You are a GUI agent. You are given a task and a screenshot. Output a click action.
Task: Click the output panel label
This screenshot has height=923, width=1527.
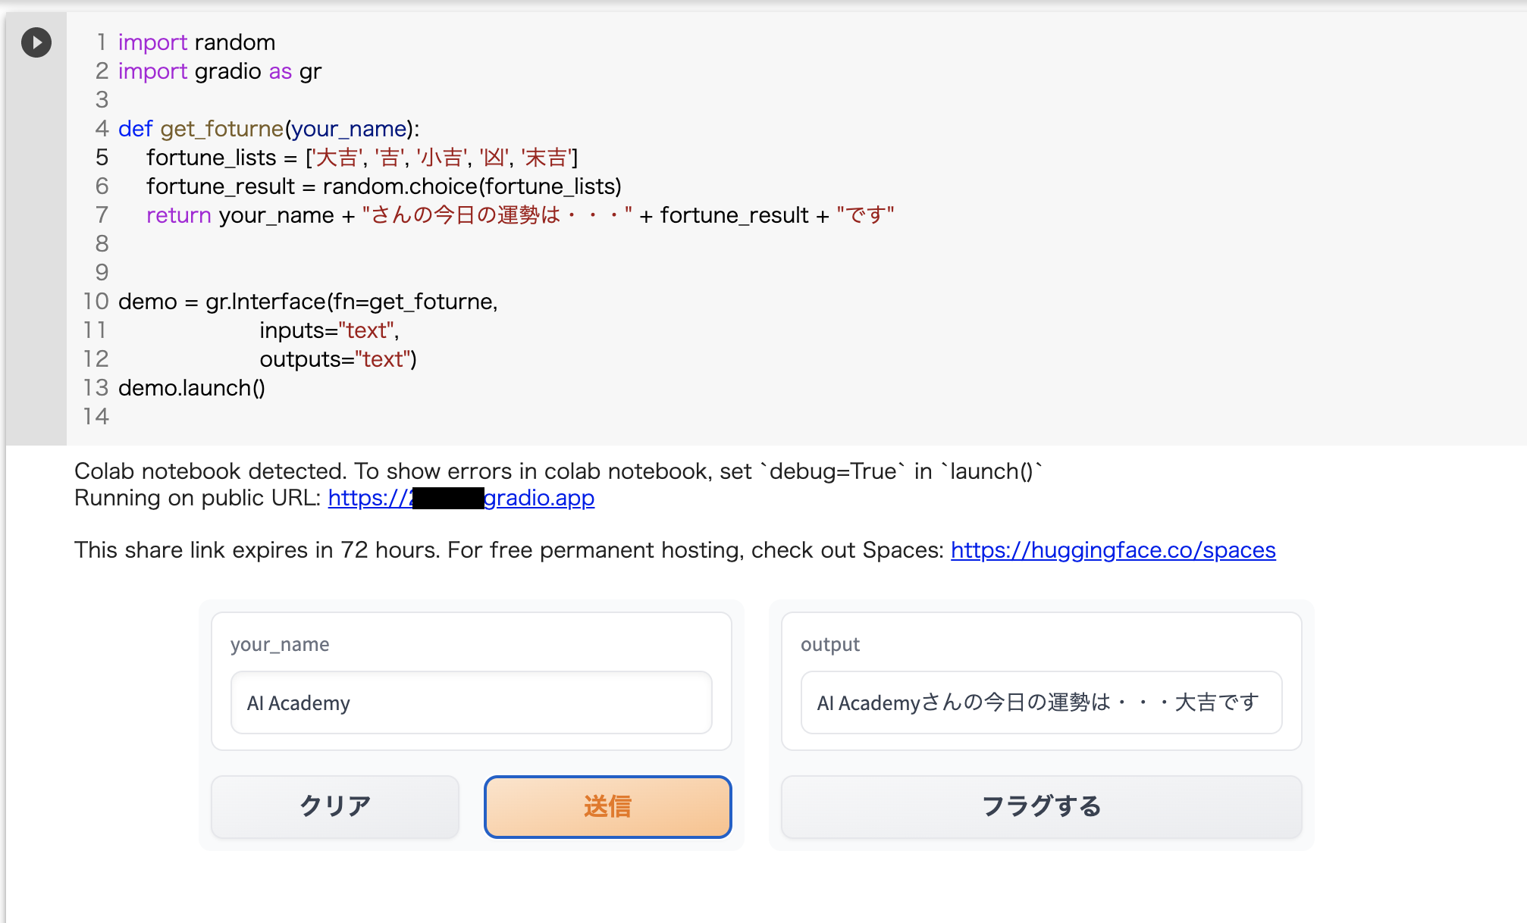[x=831, y=644]
